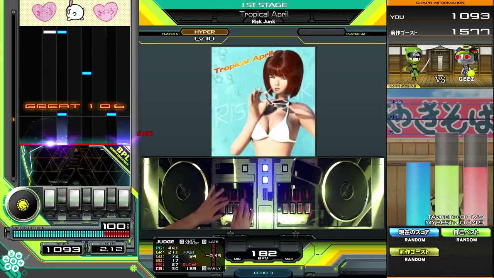Click the -0.45 timing offset marker

[x=213, y=256]
